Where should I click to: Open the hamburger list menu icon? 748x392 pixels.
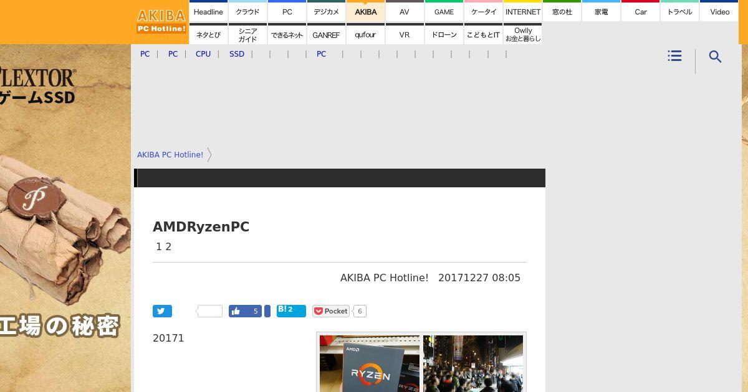674,56
